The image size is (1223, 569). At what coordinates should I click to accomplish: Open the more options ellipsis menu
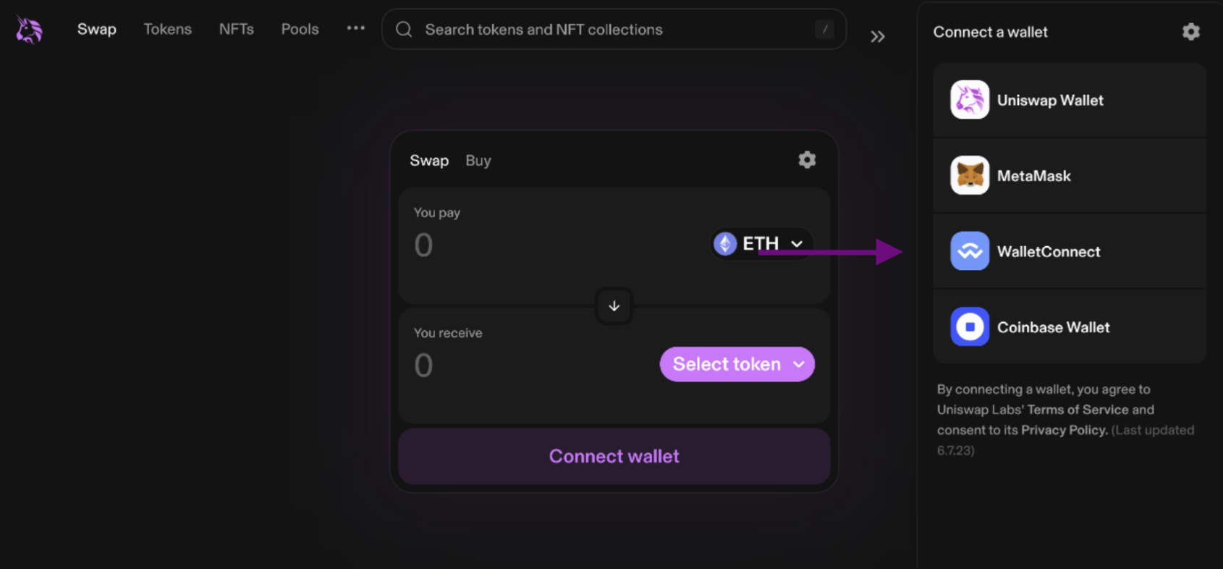pyautogui.click(x=355, y=28)
